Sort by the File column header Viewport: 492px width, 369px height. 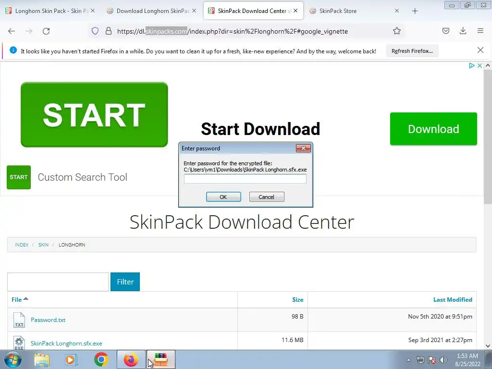17,300
